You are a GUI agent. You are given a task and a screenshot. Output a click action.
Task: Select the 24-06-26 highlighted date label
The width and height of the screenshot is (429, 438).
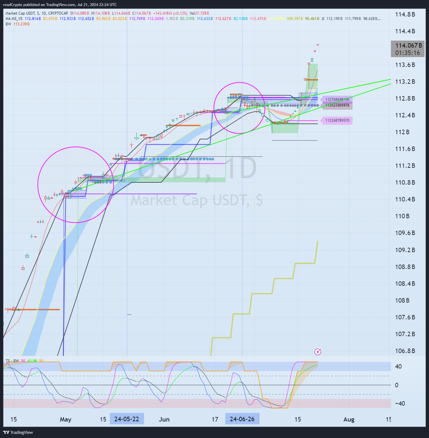pyautogui.click(x=242, y=419)
